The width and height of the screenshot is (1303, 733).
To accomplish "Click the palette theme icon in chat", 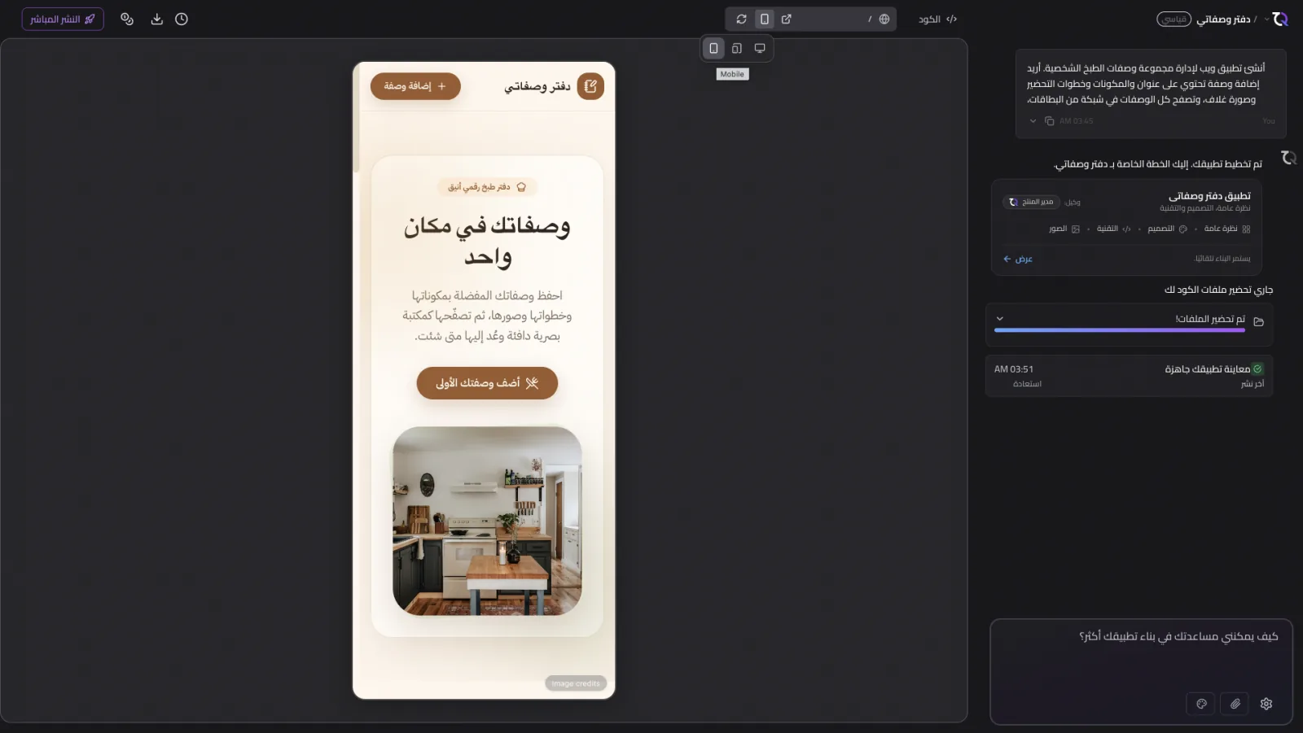I will click(x=1201, y=704).
